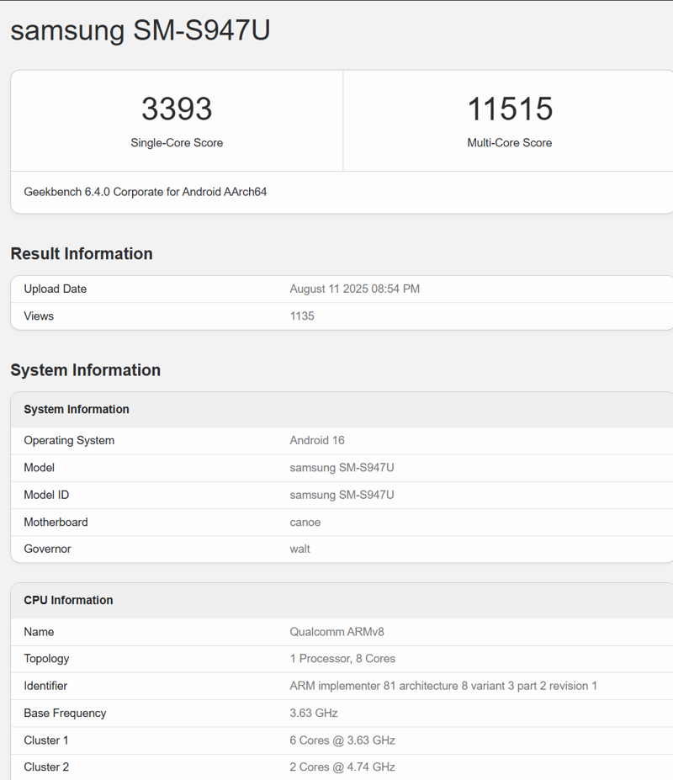Click the ARM implementer identifier text

(x=443, y=686)
